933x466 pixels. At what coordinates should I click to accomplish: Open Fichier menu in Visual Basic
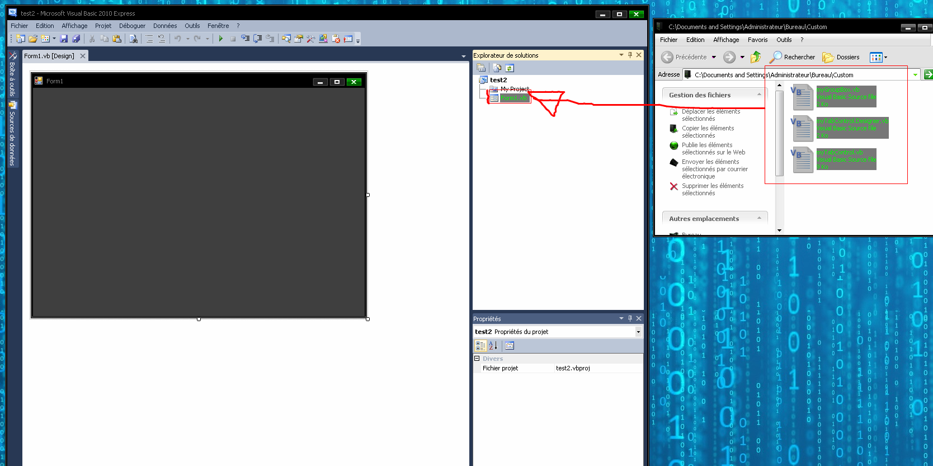(19, 26)
